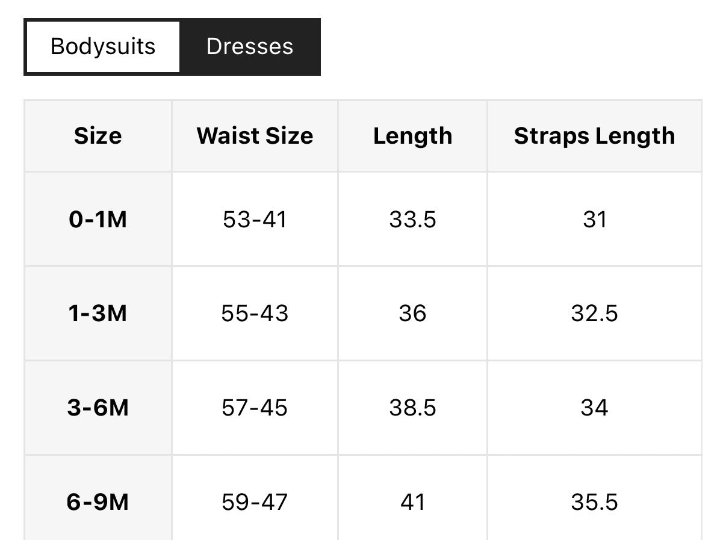Click the Size column header
726x540 pixels.
click(98, 136)
